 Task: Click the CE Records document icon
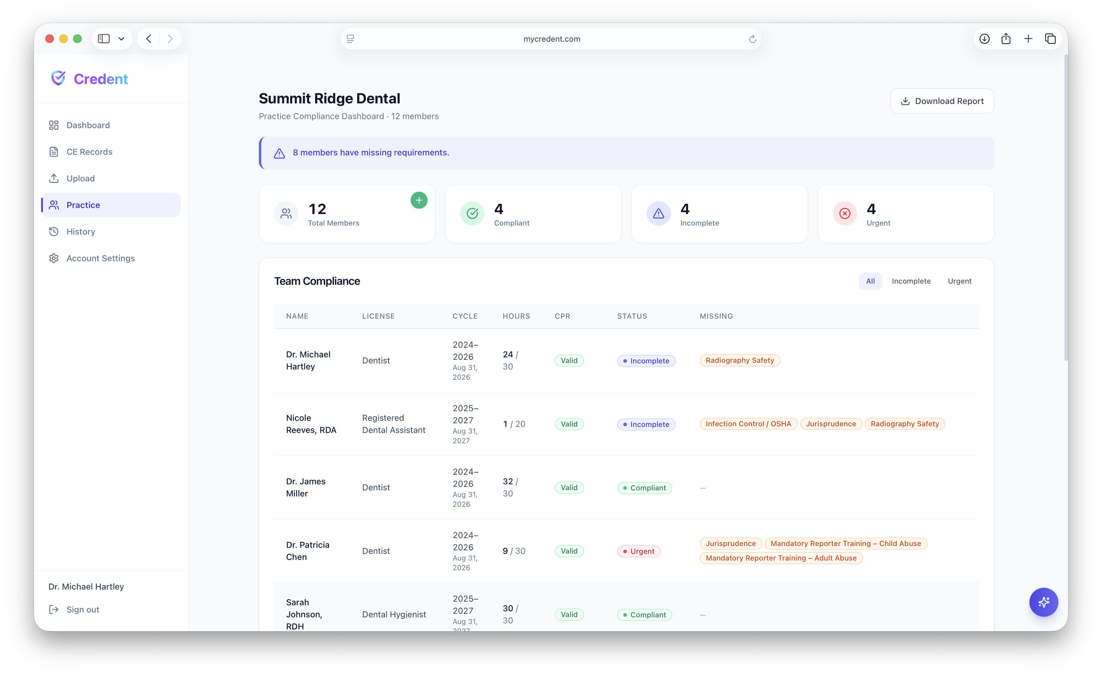pyautogui.click(x=54, y=151)
